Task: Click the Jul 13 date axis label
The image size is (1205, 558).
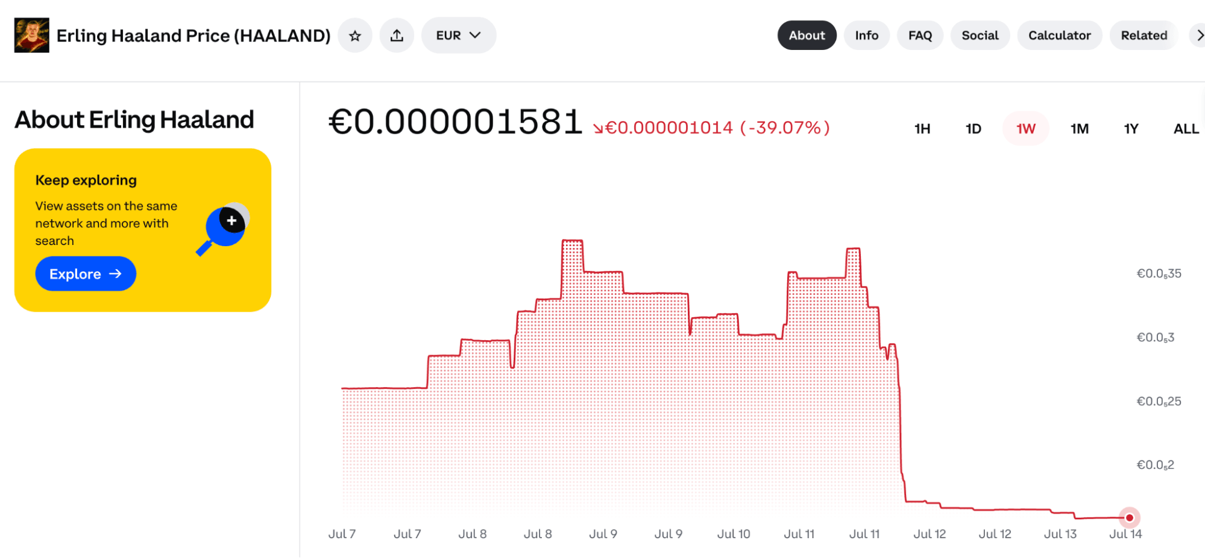Action: [1060, 534]
